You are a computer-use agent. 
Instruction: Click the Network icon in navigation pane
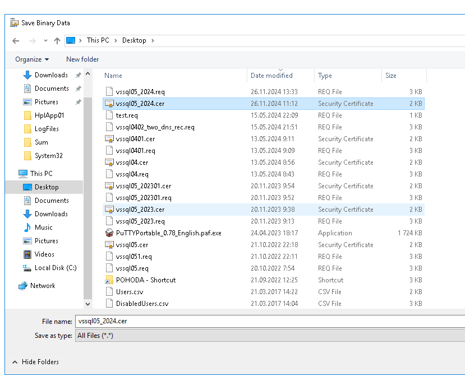click(x=23, y=286)
